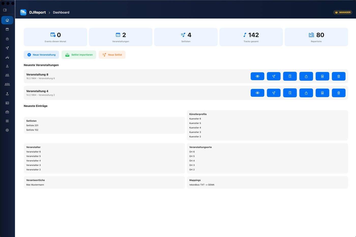Image resolution: width=356 pixels, height=237 pixels.
Task: Select the import icon in the sidebar
Action: point(7,39)
